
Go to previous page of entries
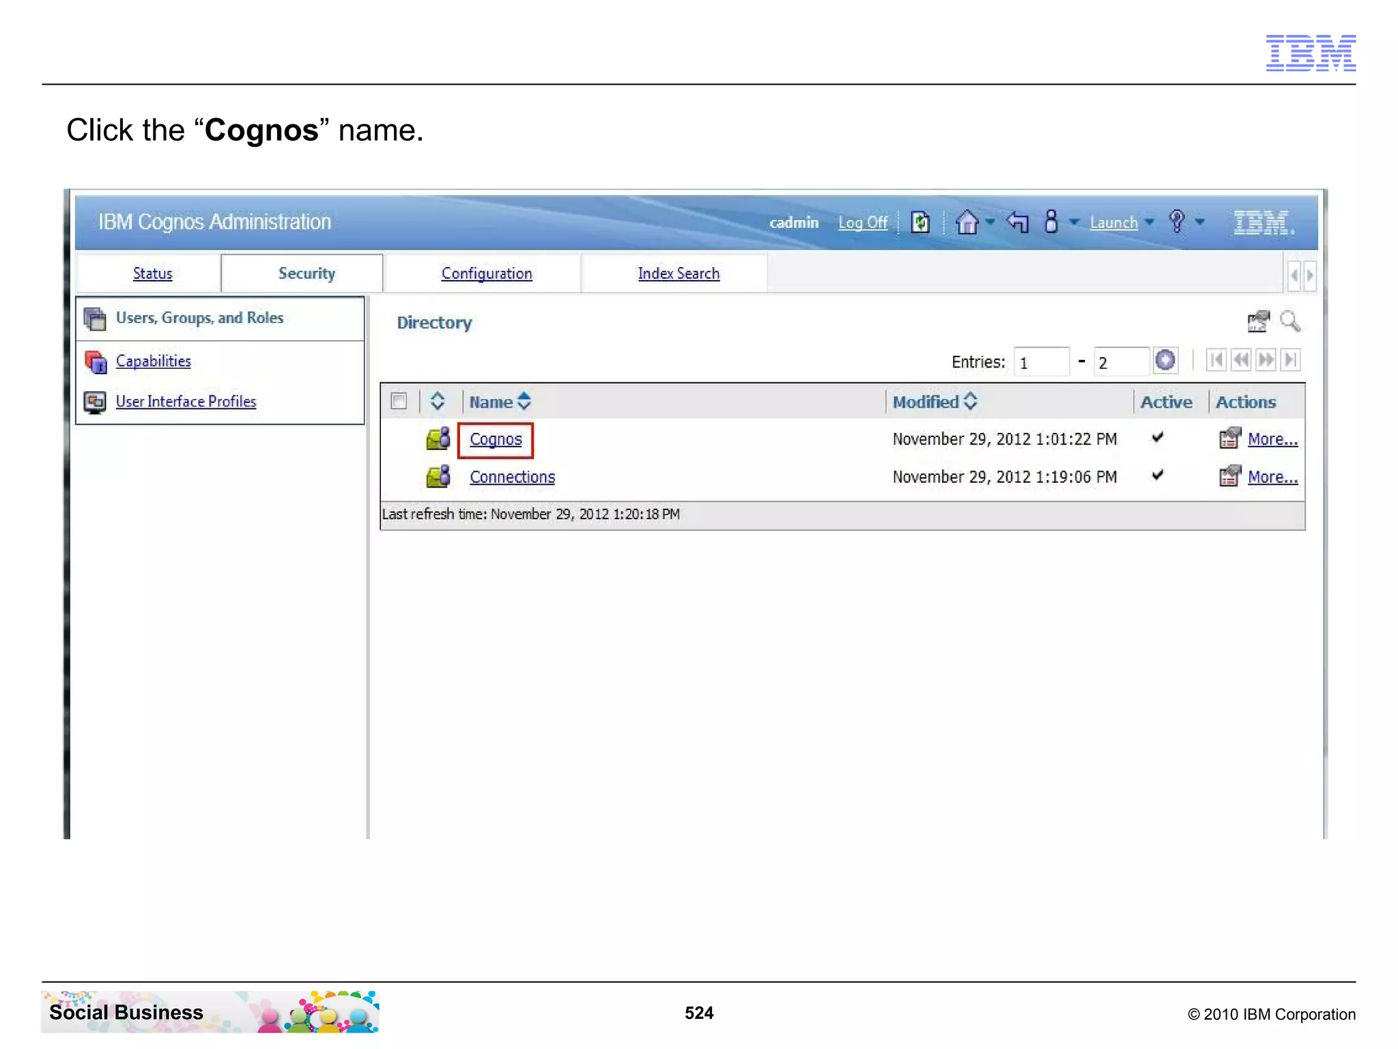click(1241, 360)
